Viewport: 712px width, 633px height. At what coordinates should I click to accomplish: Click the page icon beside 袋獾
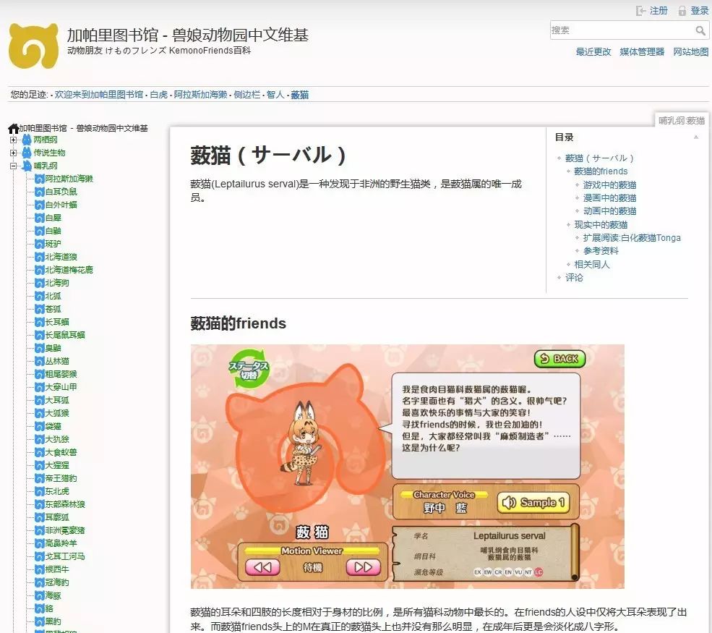40,427
